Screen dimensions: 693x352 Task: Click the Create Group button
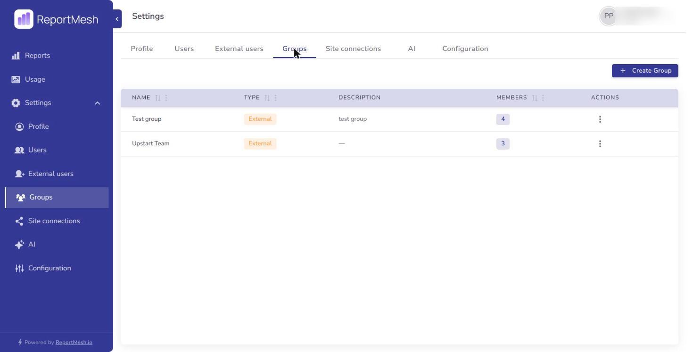tap(645, 71)
